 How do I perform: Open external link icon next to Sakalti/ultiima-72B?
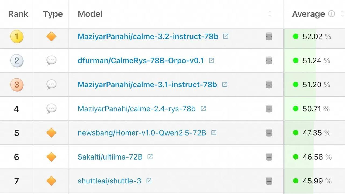[x=150, y=157]
